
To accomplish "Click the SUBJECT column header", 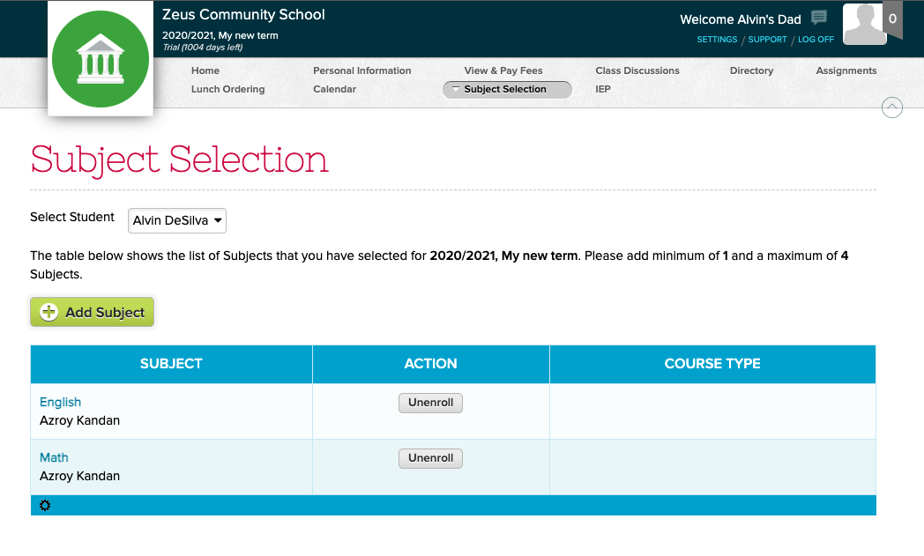I will click(x=171, y=364).
